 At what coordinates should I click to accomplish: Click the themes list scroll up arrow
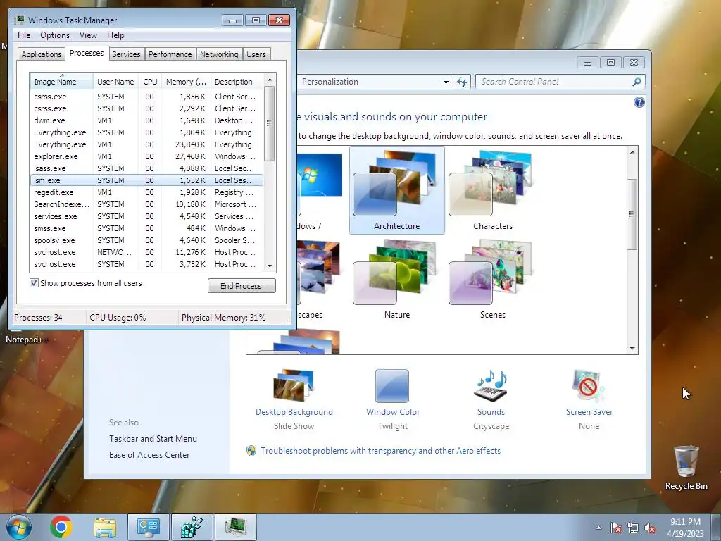(x=632, y=152)
